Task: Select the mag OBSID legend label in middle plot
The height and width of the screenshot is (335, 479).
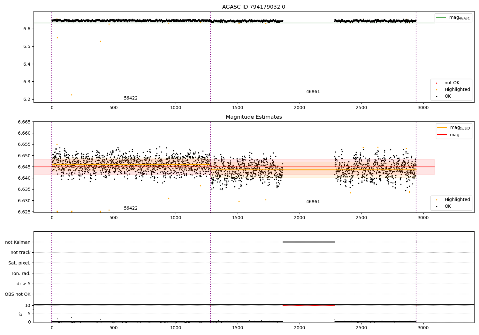Action: 460,128
